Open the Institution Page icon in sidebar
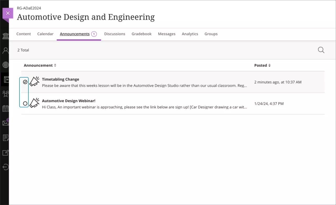The height and width of the screenshot is (205, 336). (x=6, y=36)
